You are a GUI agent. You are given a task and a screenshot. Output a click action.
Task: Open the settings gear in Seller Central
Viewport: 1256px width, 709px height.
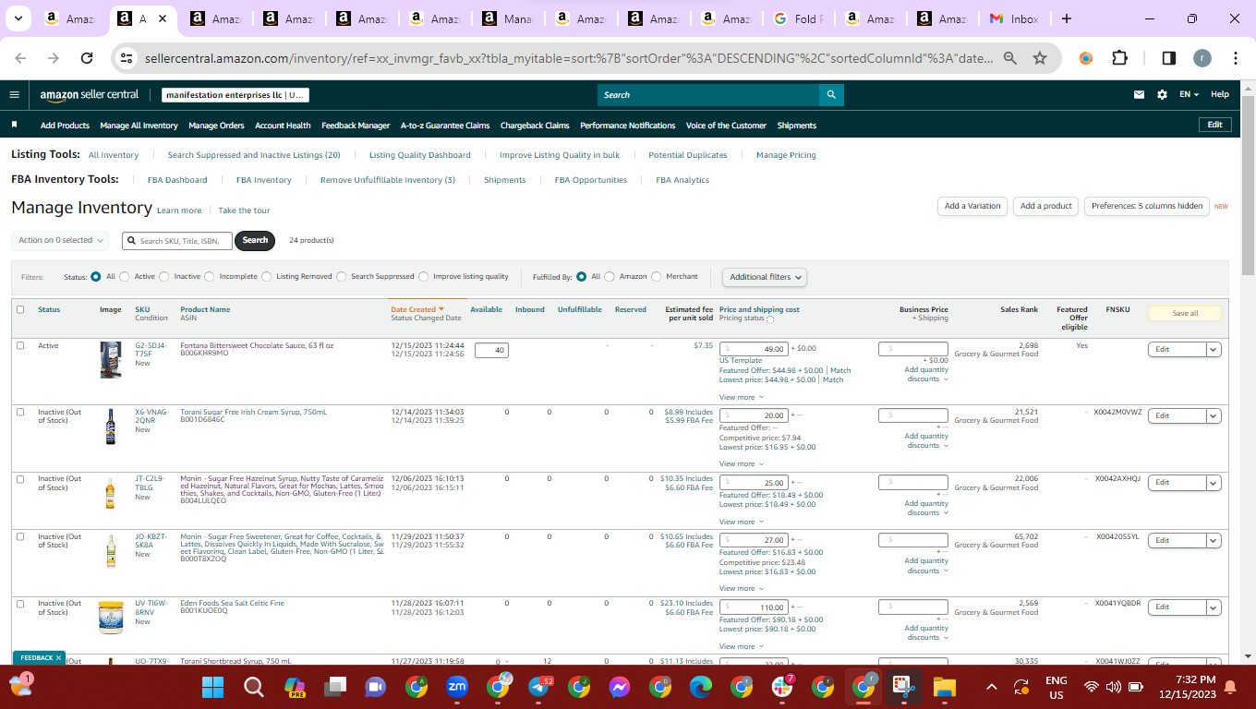(x=1162, y=94)
